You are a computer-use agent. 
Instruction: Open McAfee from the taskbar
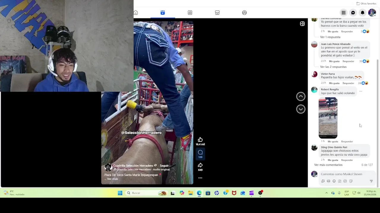234,193
